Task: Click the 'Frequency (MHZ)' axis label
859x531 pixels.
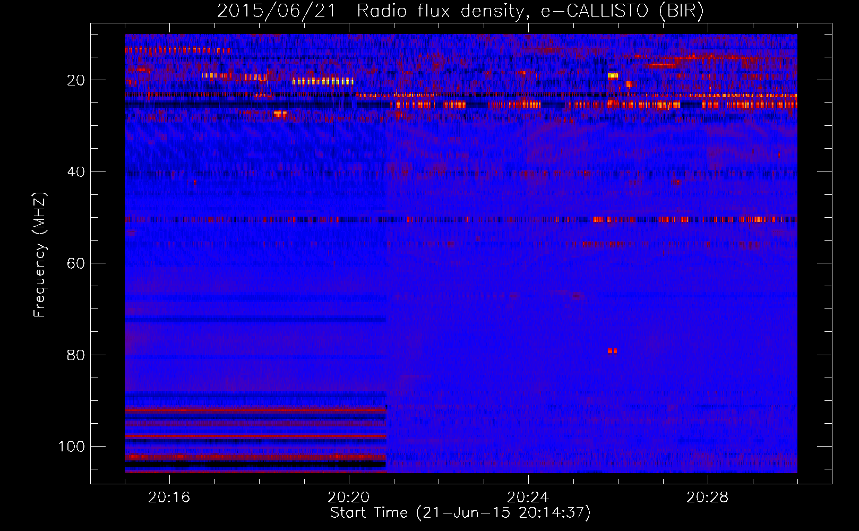Action: point(40,254)
